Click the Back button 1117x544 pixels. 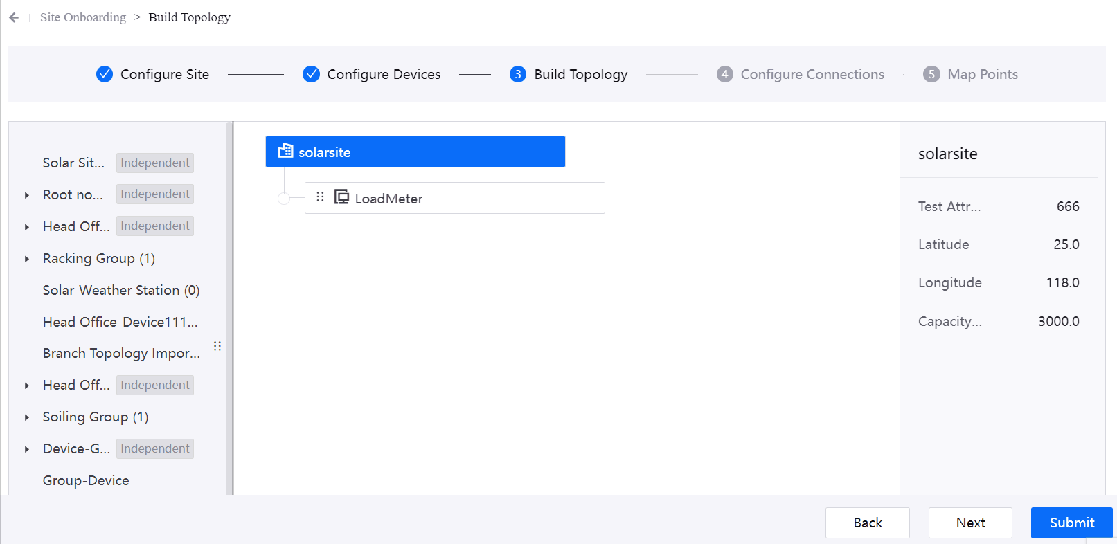pos(867,523)
